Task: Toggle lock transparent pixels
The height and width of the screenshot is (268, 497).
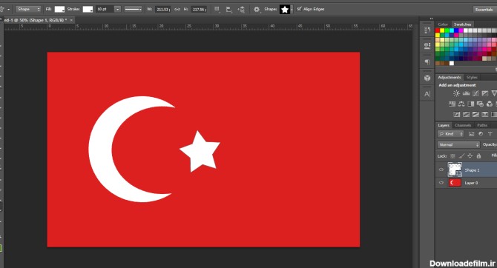Action: pos(452,156)
